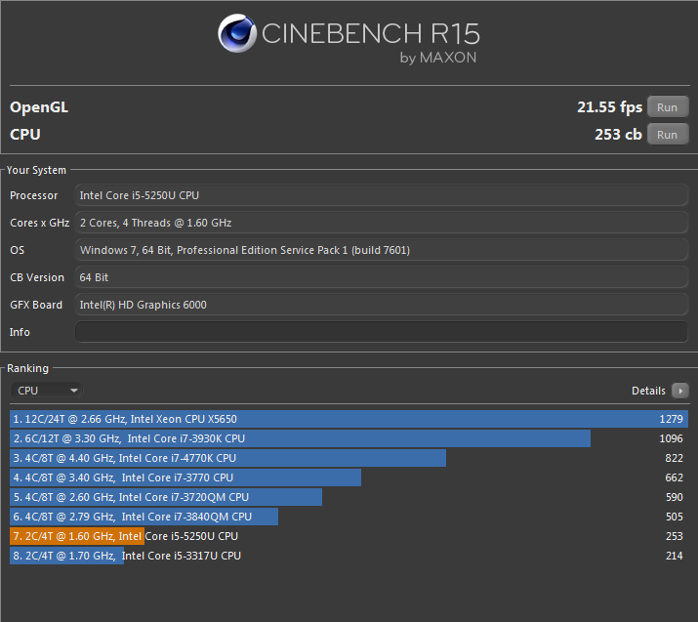Click the Cinebench sphere logo icon
Viewport: 698px width, 622px height.
237,38
